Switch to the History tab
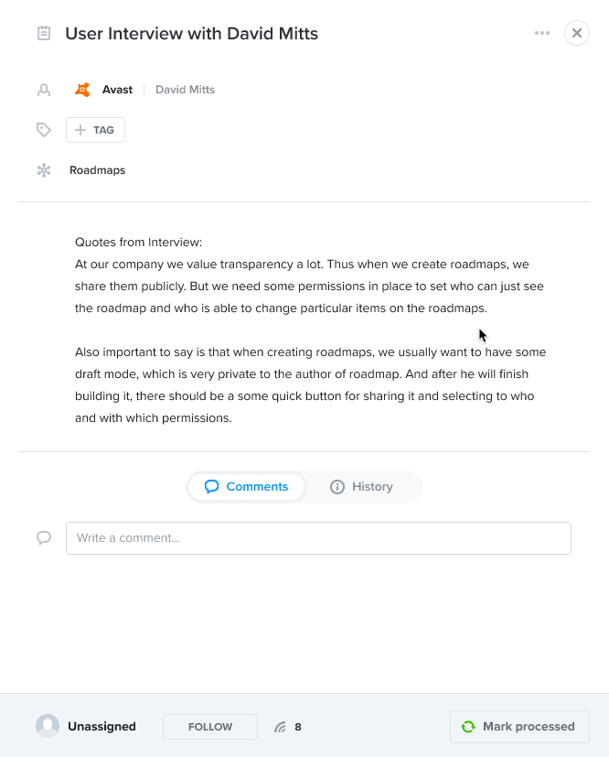 pyautogui.click(x=361, y=487)
